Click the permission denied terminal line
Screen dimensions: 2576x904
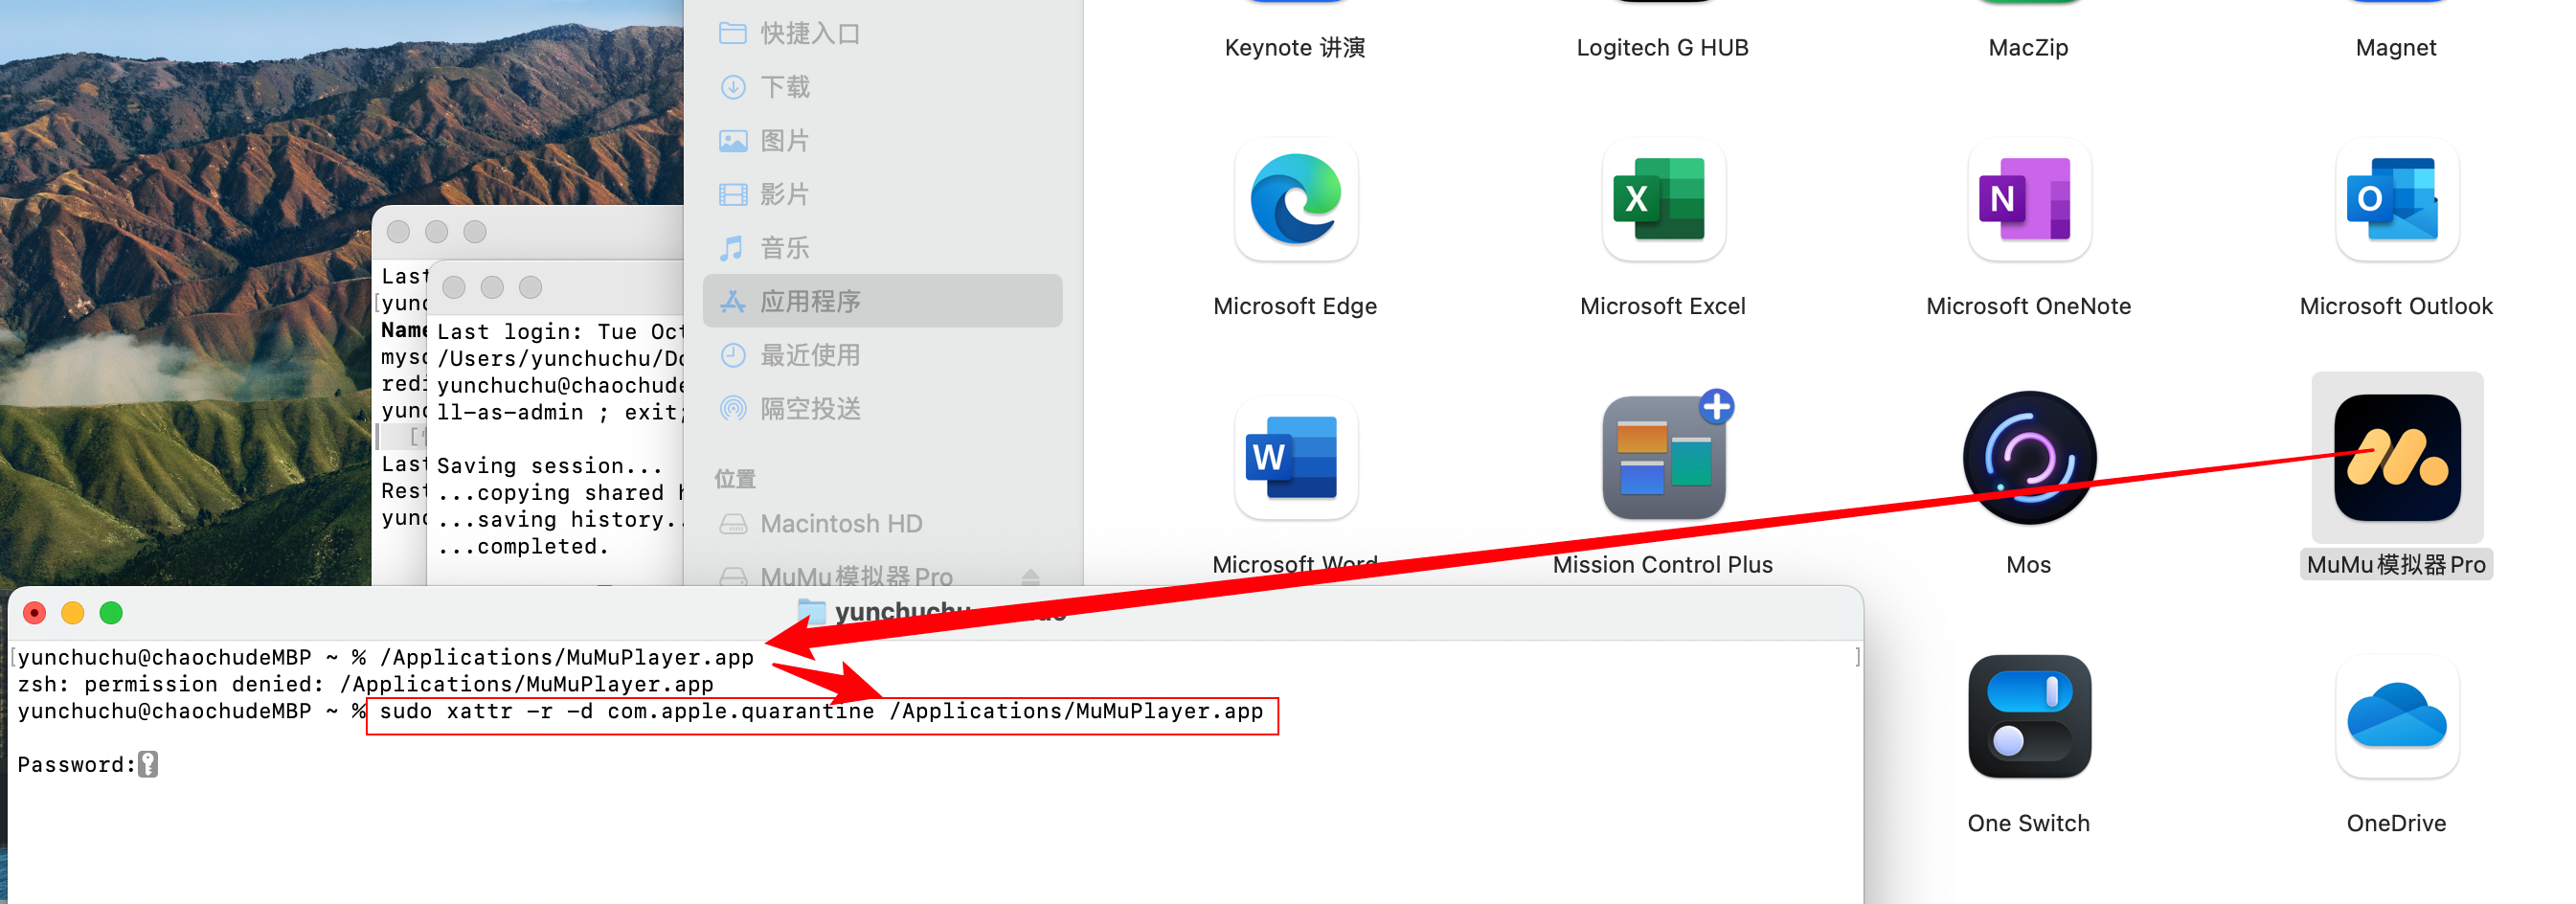point(365,684)
